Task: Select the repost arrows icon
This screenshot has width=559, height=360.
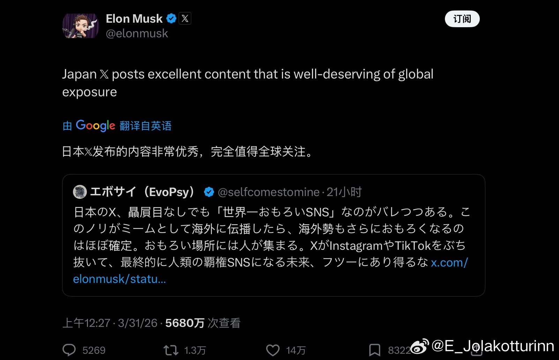Action: point(171,350)
